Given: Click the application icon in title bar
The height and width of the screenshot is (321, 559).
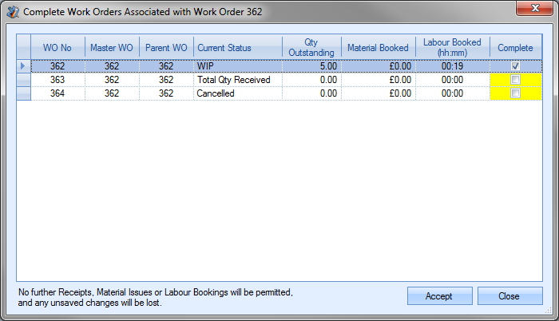Looking at the screenshot, I should point(13,12).
